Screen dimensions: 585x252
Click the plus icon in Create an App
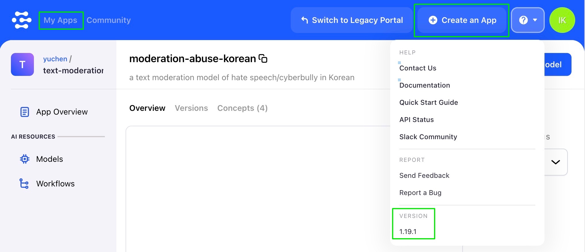click(x=433, y=20)
